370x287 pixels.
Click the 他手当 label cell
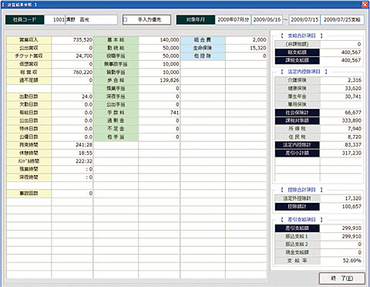pos(116,137)
